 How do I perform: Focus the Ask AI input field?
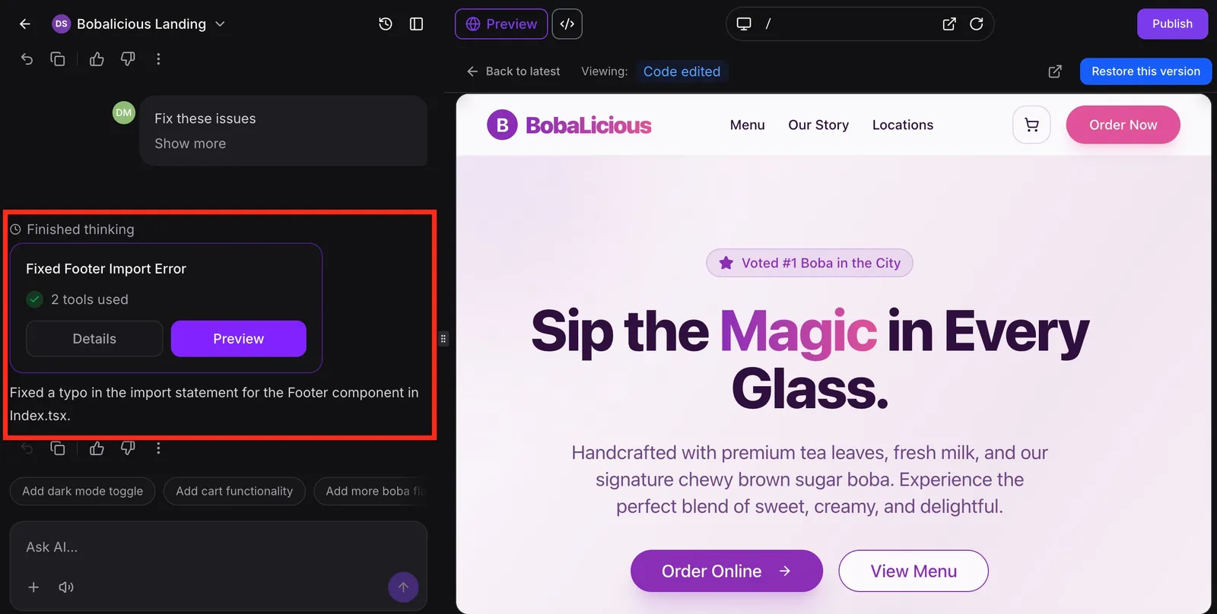[x=218, y=547]
